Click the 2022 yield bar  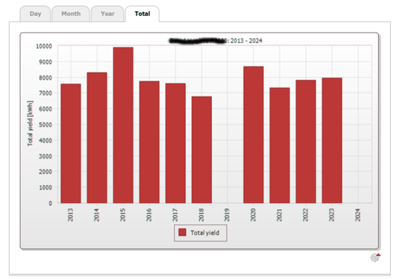(306, 142)
